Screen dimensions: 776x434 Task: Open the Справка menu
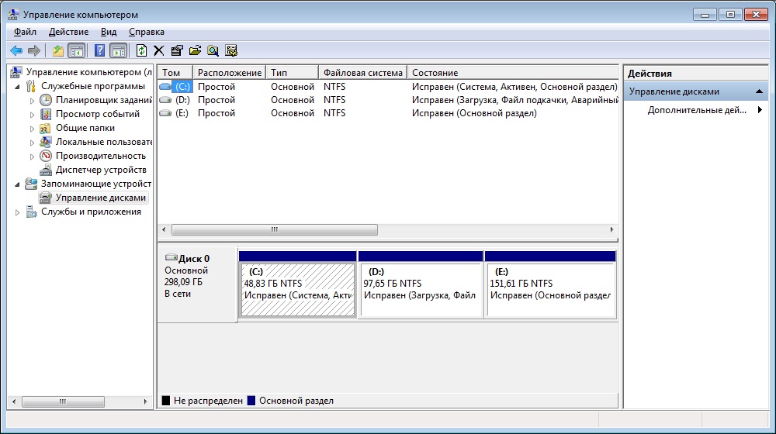147,32
